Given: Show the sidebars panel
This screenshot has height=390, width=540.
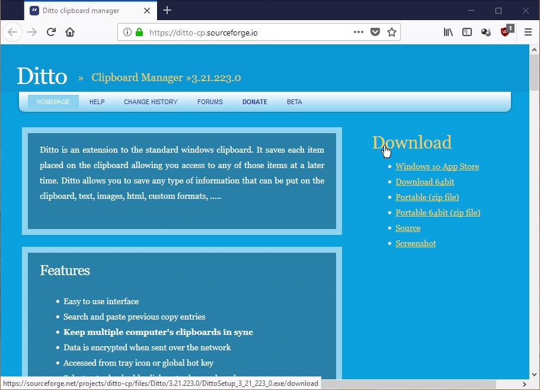Looking at the screenshot, I should (x=467, y=33).
